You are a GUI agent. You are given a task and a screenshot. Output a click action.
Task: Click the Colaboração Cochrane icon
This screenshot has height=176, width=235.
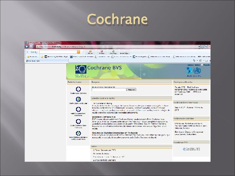click(x=78, y=89)
